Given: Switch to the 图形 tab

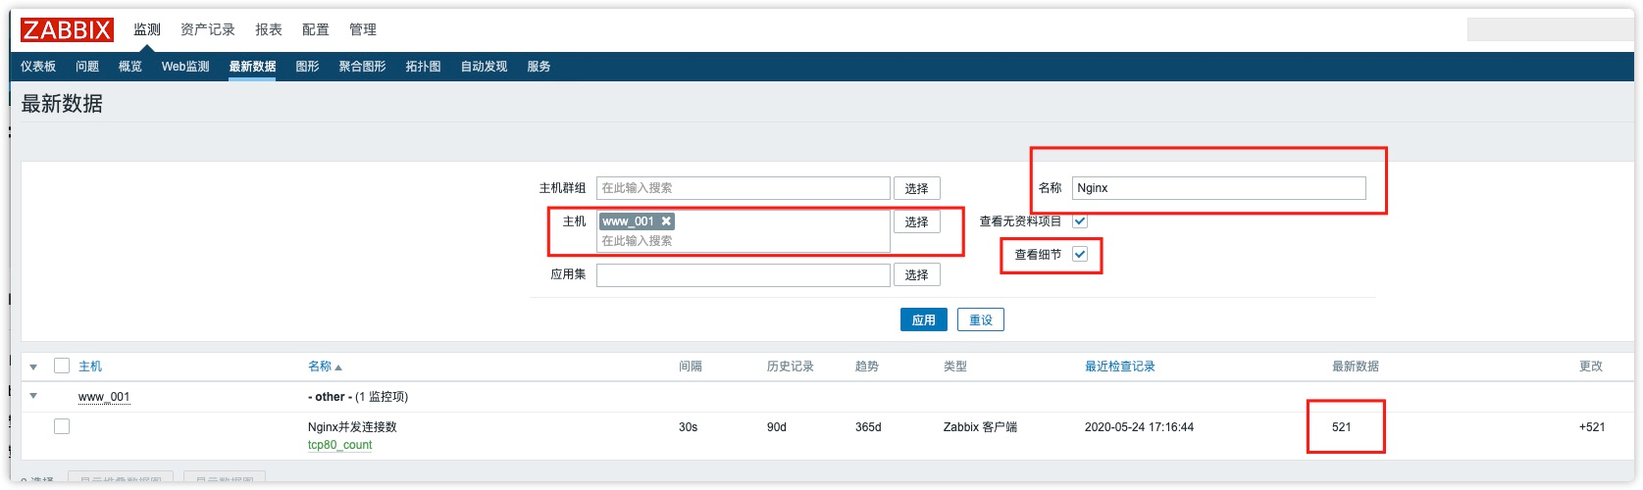Looking at the screenshot, I should point(308,67).
